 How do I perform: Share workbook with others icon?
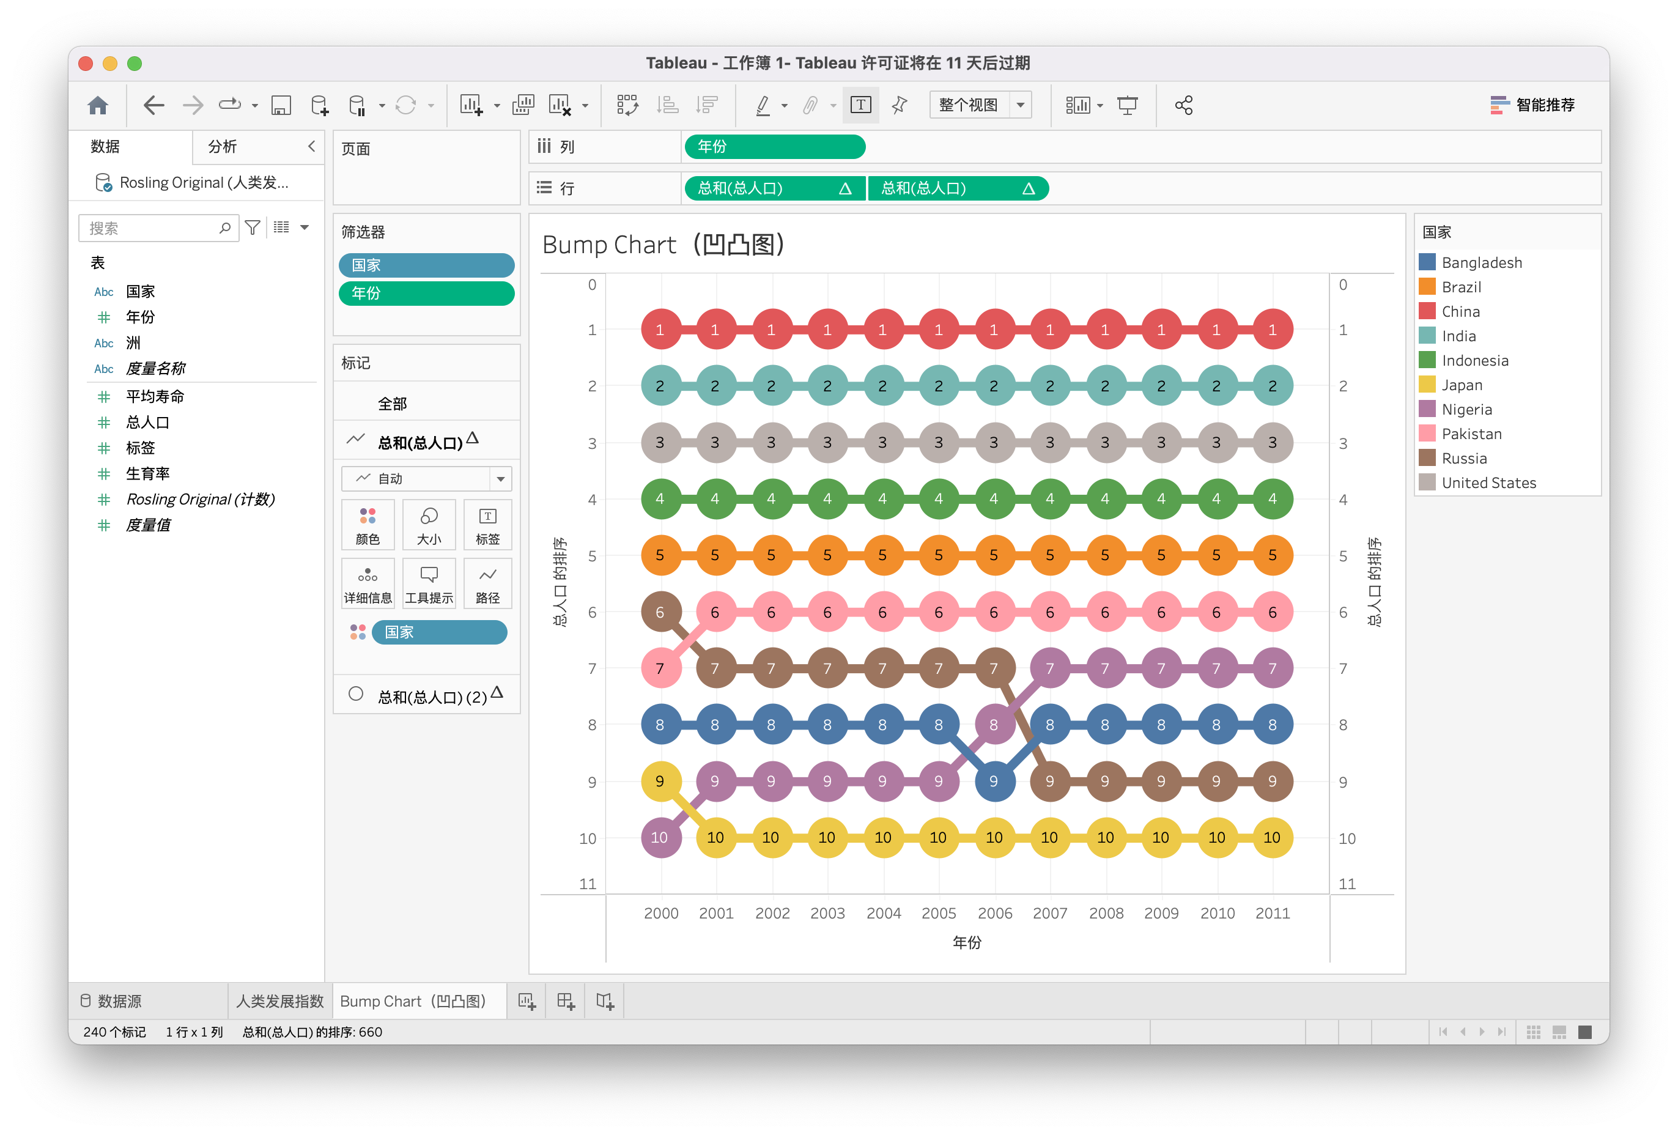tap(1183, 105)
